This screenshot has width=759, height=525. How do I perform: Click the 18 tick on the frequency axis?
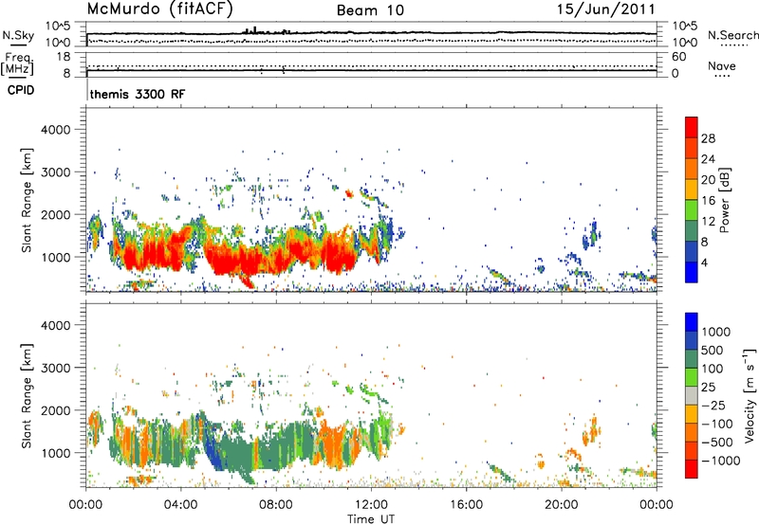tap(63, 57)
